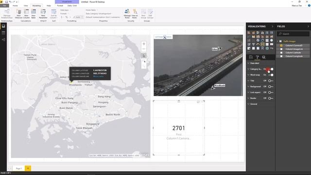Click the Save icon in title bar
Image resolution: width=311 pixels, height=175 pixels.
(x=6, y=2)
